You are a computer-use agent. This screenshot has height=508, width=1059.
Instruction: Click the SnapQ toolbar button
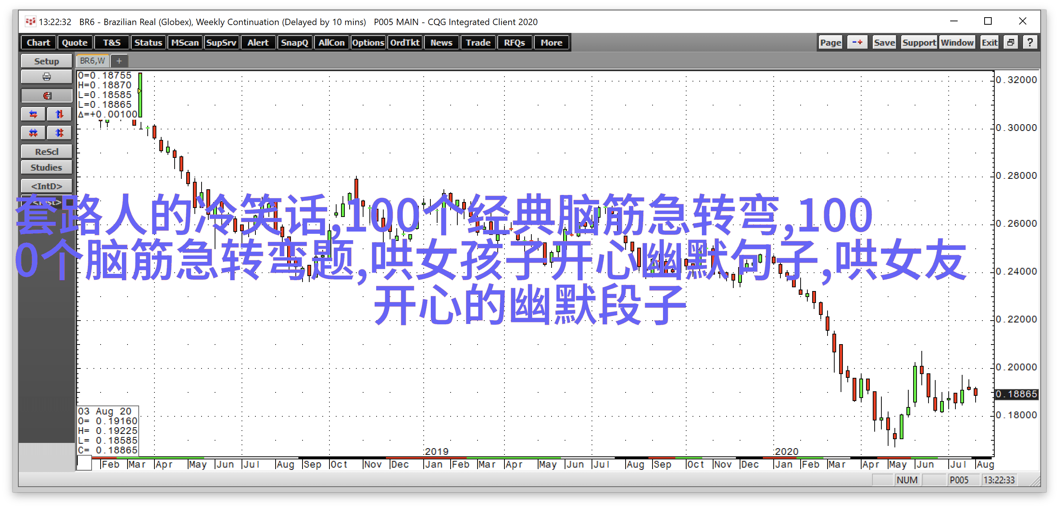coord(294,43)
